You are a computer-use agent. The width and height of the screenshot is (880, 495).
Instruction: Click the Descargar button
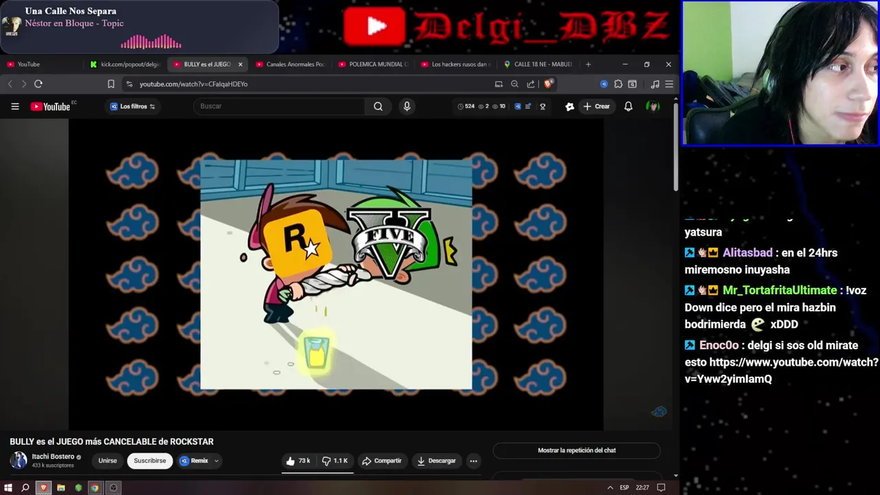[436, 461]
